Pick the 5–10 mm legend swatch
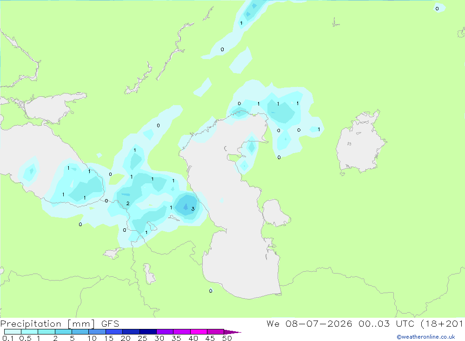Viewport: 465px width, 341px height. click(x=80, y=332)
